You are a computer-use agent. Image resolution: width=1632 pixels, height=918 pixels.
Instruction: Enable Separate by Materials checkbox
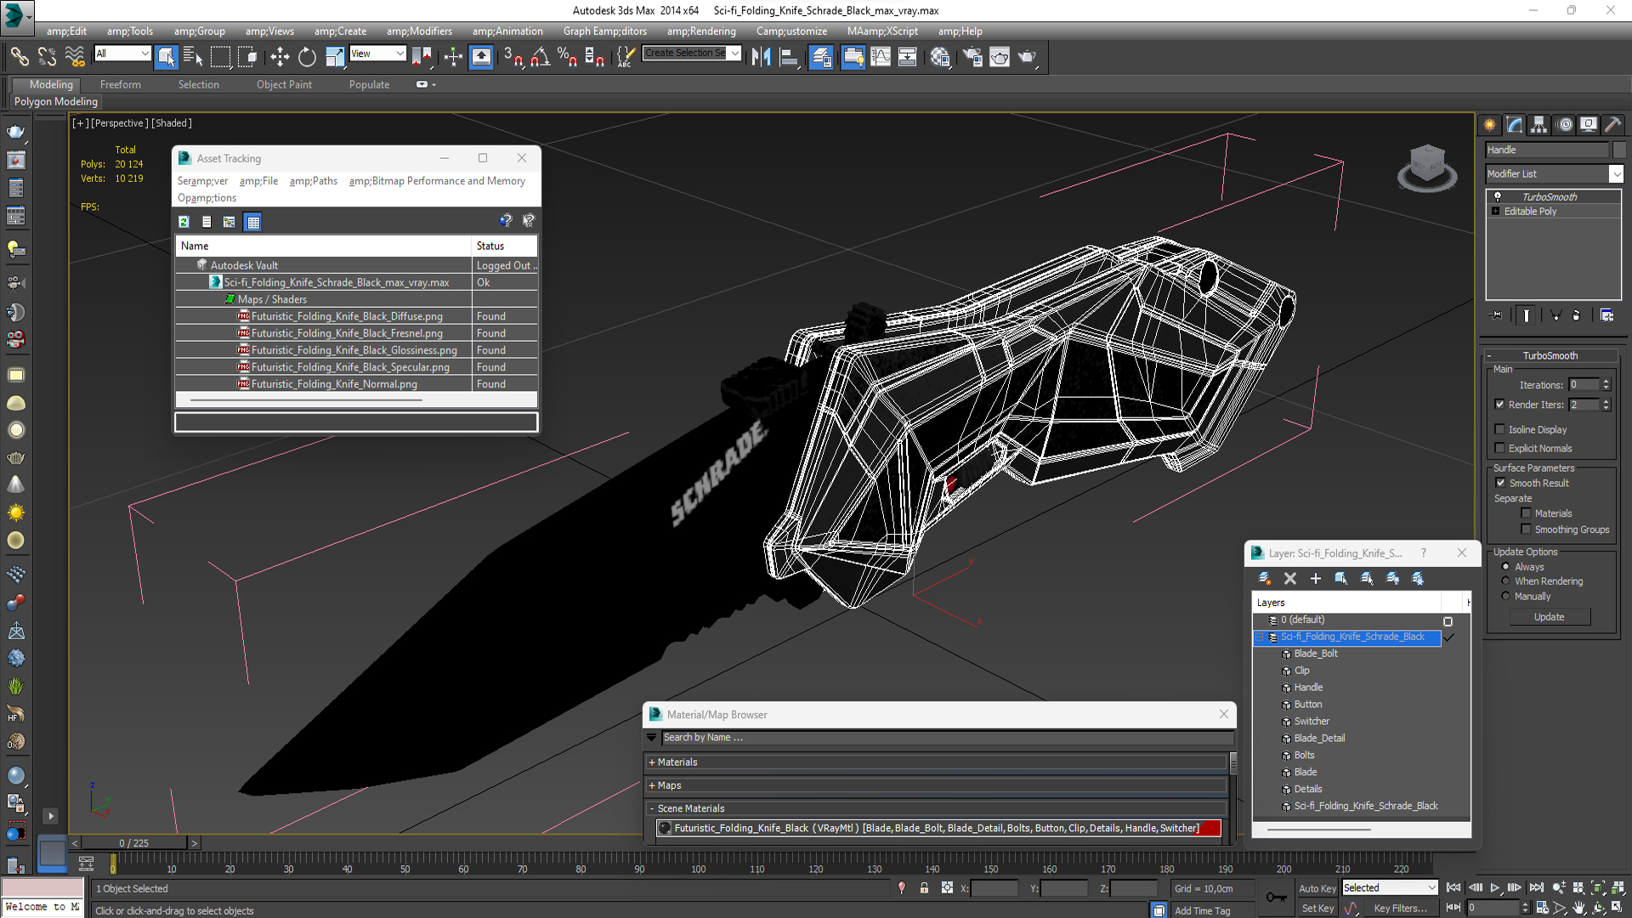coord(1526,513)
